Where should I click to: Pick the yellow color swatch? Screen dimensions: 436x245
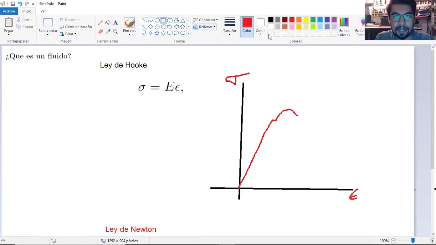(x=306, y=20)
